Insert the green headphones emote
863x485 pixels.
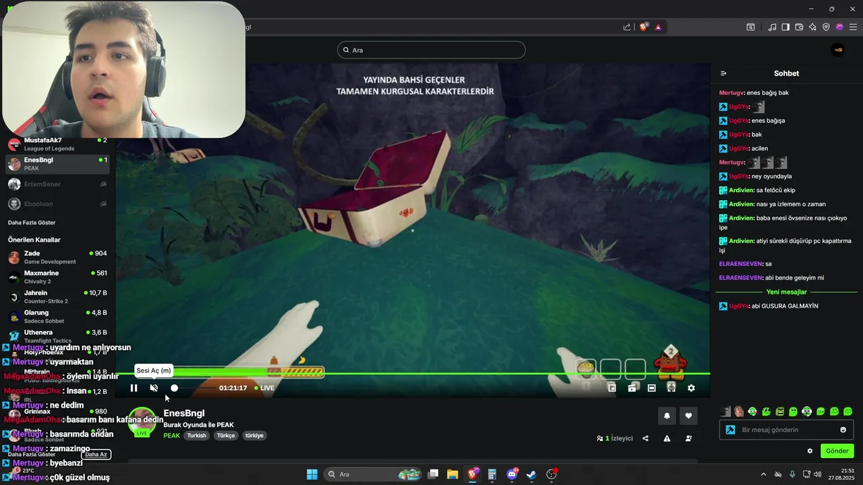[752, 412]
